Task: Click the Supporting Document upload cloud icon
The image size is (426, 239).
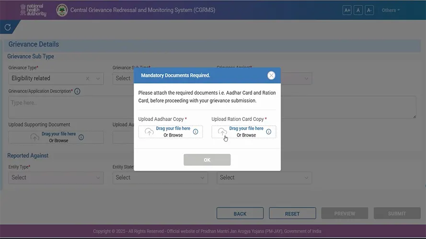Action: (x=35, y=137)
